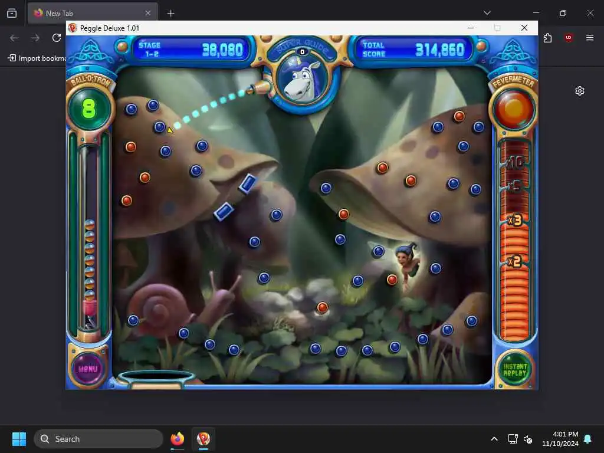Go back in the browser
Viewport: 604px width, 453px height.
click(14, 38)
